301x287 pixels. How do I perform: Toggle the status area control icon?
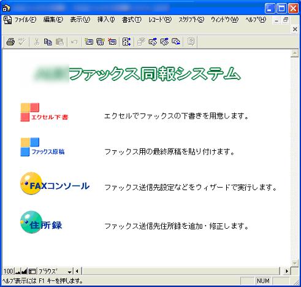32,271
